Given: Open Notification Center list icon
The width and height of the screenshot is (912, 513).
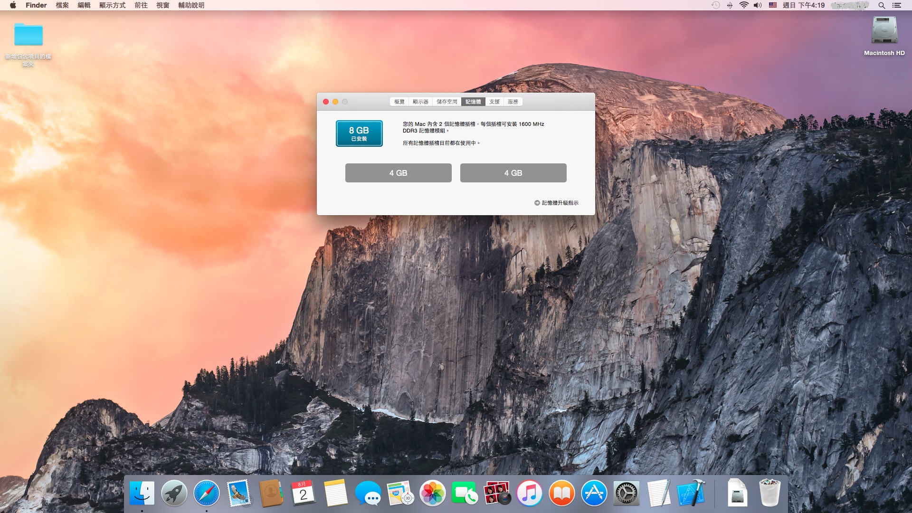Looking at the screenshot, I should click(897, 5).
